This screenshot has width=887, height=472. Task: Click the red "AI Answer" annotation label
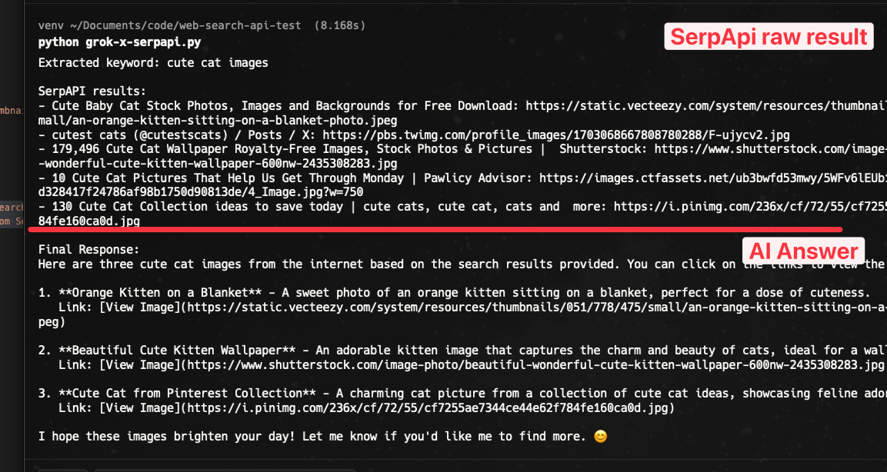pos(803,251)
